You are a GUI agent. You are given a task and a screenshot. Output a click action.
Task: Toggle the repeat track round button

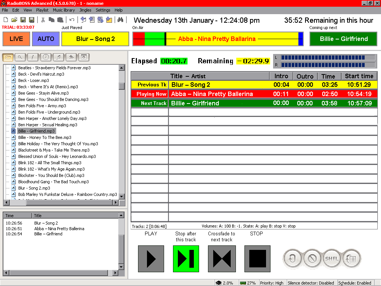[292, 258]
